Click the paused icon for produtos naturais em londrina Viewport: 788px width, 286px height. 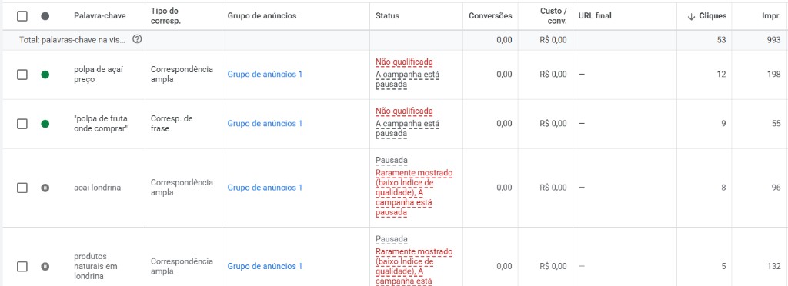[45, 267]
